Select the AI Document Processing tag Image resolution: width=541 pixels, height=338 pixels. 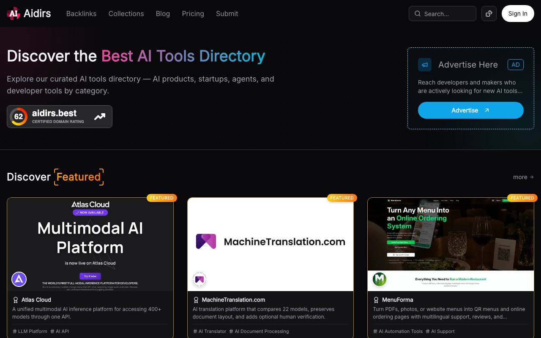pyautogui.click(x=259, y=331)
